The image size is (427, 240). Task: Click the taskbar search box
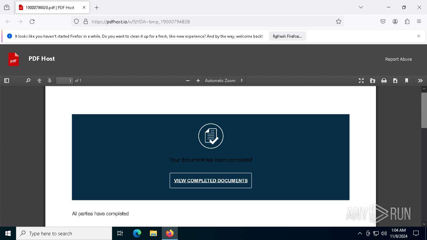64,233
